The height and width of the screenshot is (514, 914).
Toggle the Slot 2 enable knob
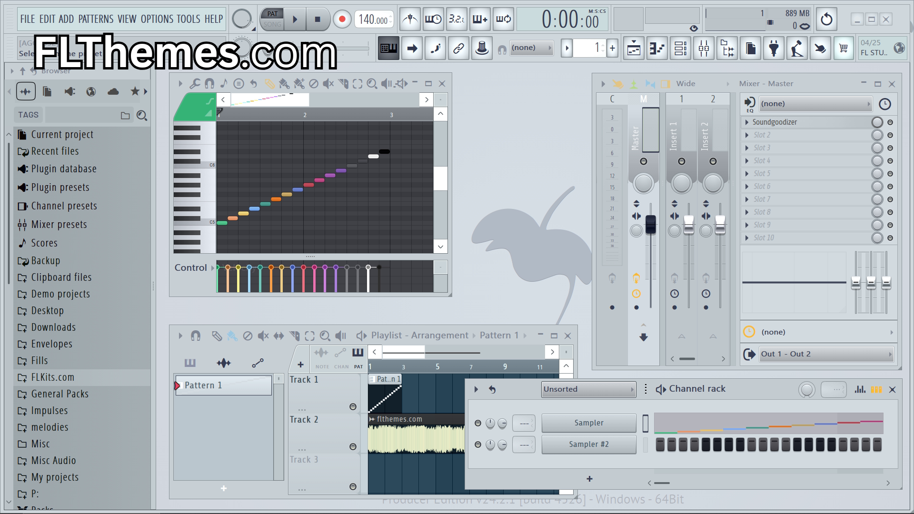coord(877,135)
